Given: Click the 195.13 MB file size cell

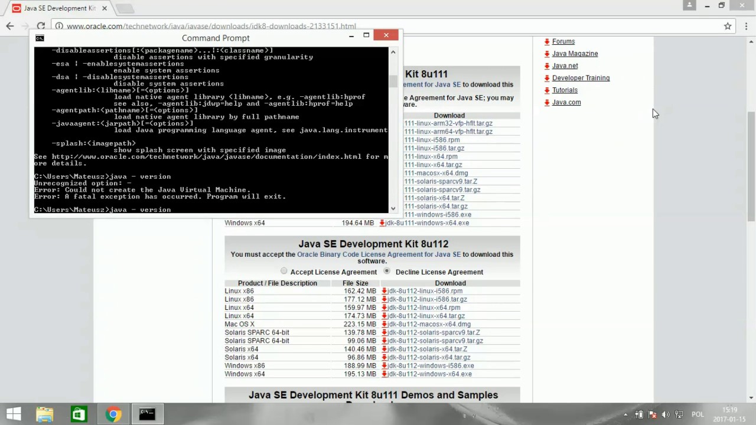Looking at the screenshot, I should (x=359, y=374).
